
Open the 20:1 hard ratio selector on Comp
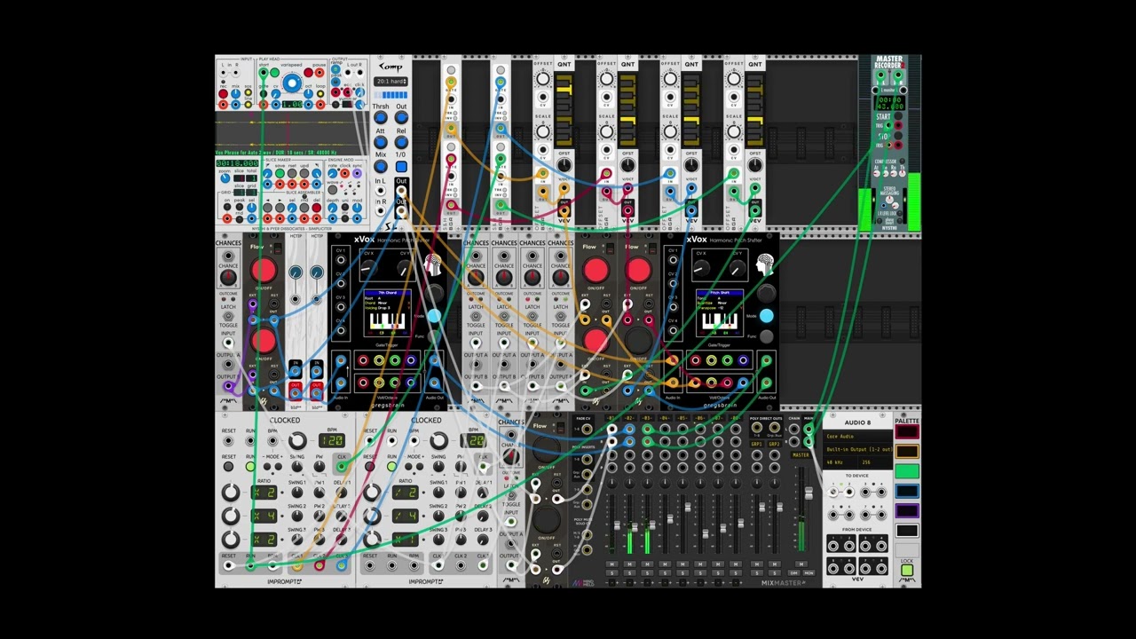click(x=390, y=82)
